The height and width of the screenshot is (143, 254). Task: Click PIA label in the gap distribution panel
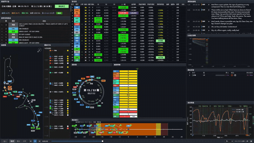[55, 51]
